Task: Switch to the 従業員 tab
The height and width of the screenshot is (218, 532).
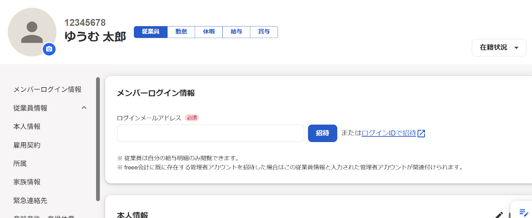Action: click(151, 32)
